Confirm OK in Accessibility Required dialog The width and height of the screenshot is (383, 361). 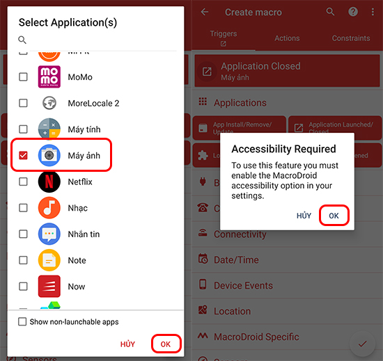pyautogui.click(x=334, y=216)
